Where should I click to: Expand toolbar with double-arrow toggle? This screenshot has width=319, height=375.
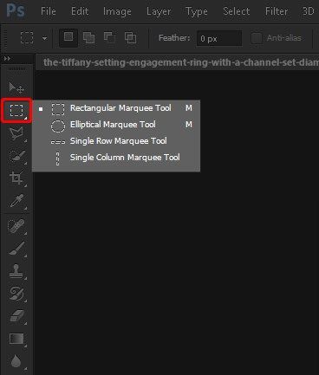[x=7, y=59]
